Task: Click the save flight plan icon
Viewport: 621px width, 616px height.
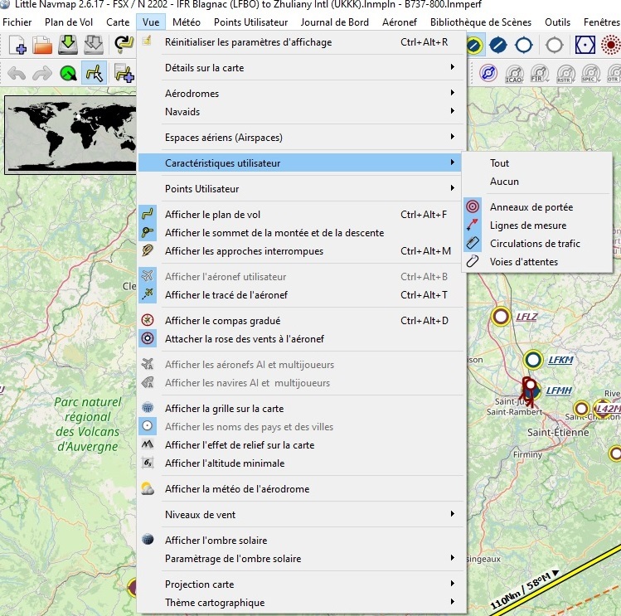Action: coord(68,44)
